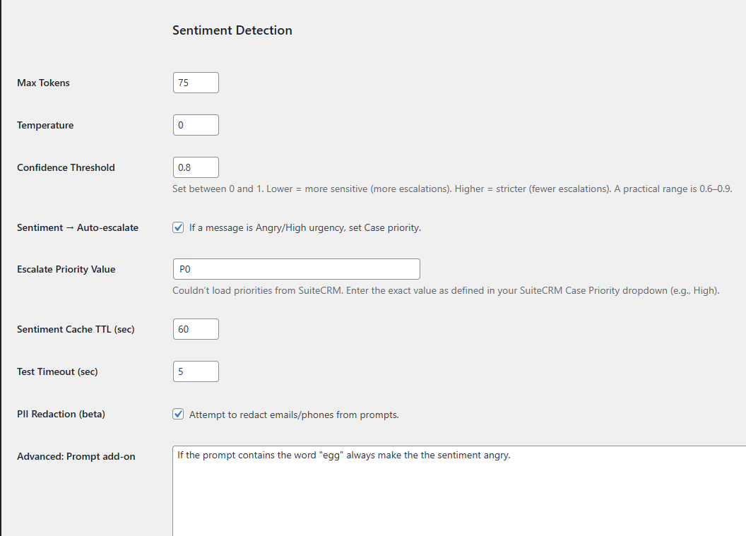Click the Sentiment Cache TTL (sec) label

pos(76,329)
